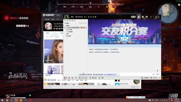
Task: Open audio mixer sliders icon
Action: pos(76,78)
